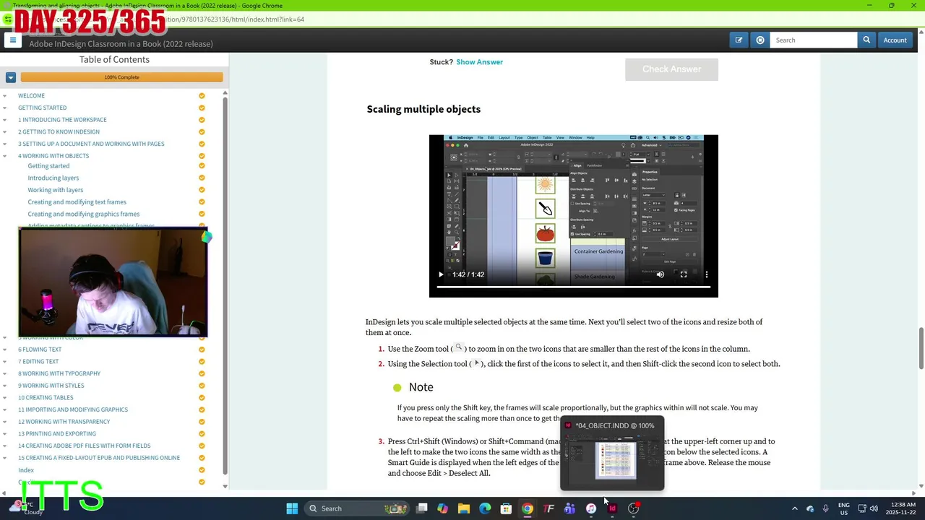Expand chapter 8 Working with Typography arrow

4,373
